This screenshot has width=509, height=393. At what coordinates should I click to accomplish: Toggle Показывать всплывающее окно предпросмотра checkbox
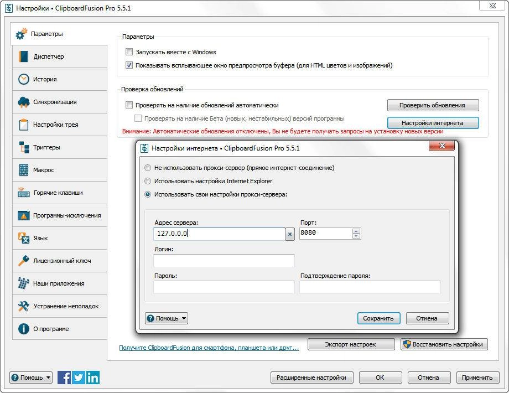pyautogui.click(x=129, y=65)
